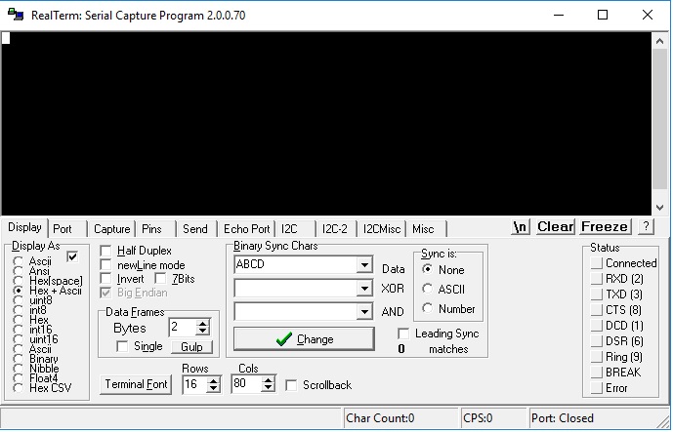Image resolution: width=673 pixels, height=432 pixels.
Task: Select plain Hex display mode
Action: click(x=18, y=320)
